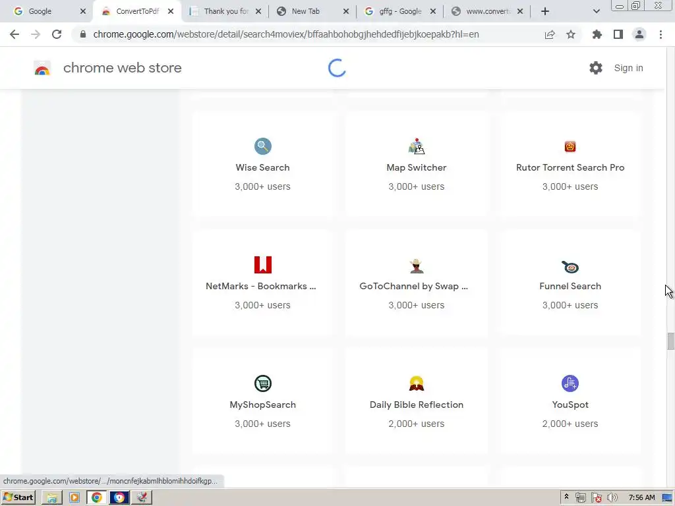Click the vertical scrollbar thumb
The height and width of the screenshot is (506, 675).
pyautogui.click(x=670, y=341)
